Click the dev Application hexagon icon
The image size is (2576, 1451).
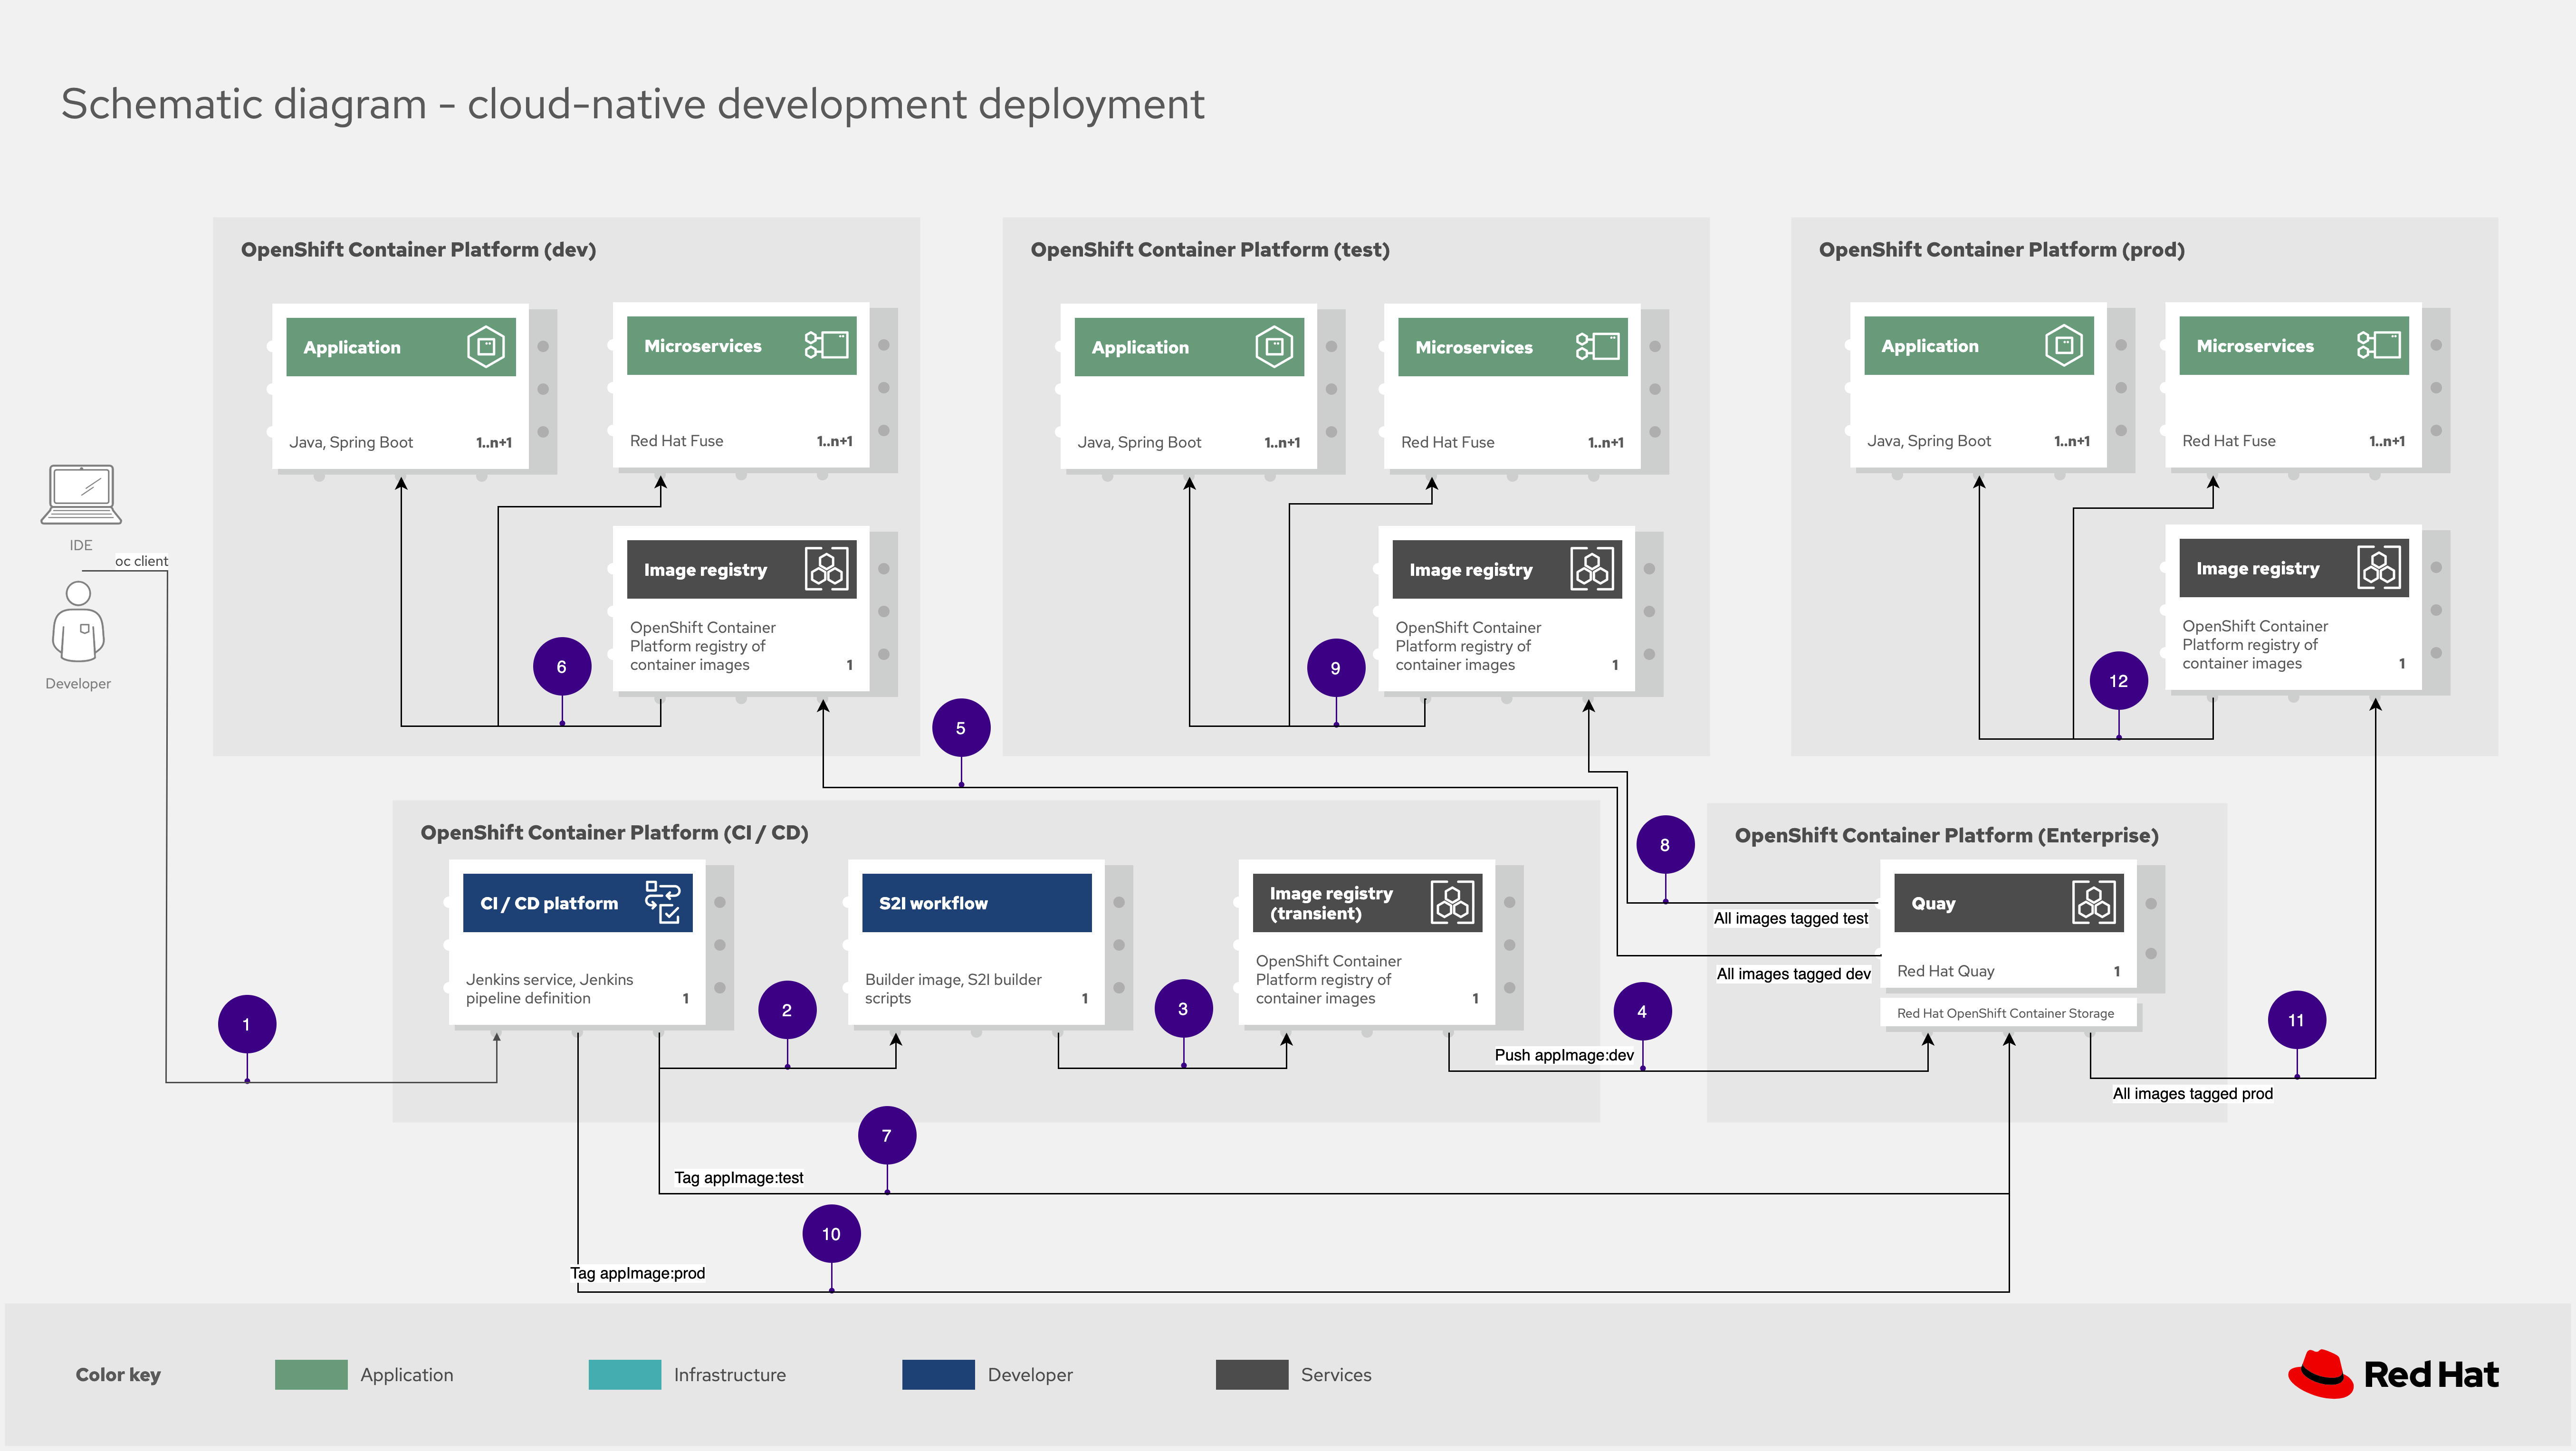tap(486, 347)
